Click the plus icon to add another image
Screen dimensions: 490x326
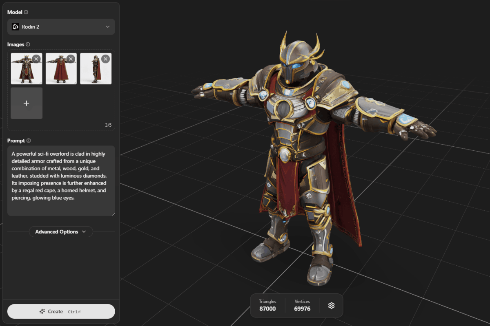(x=26, y=103)
